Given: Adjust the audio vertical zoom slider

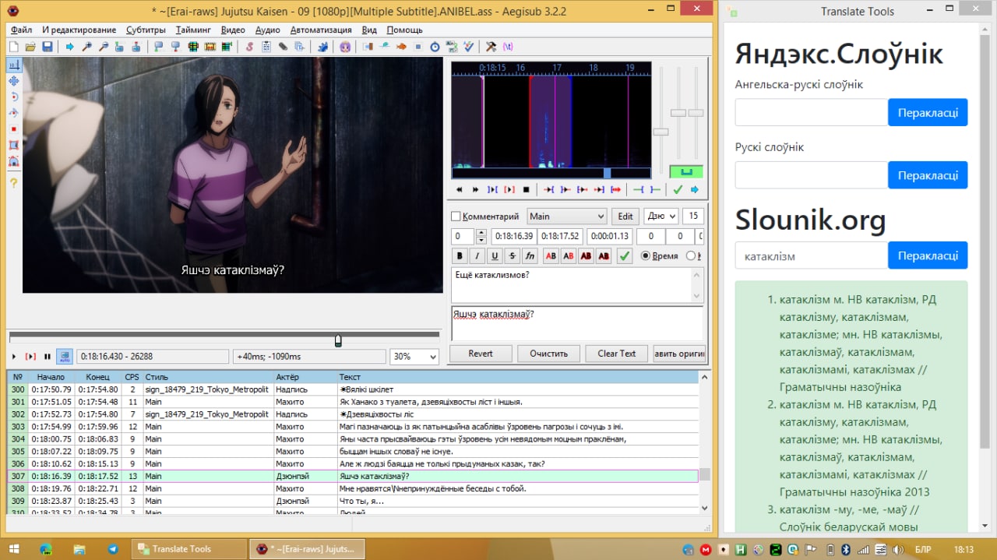Looking at the screenshot, I should click(x=678, y=113).
